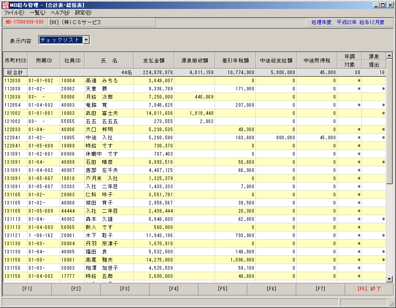Click mid-year total 900,000
The height and width of the screenshot is (308, 396).
point(285,138)
